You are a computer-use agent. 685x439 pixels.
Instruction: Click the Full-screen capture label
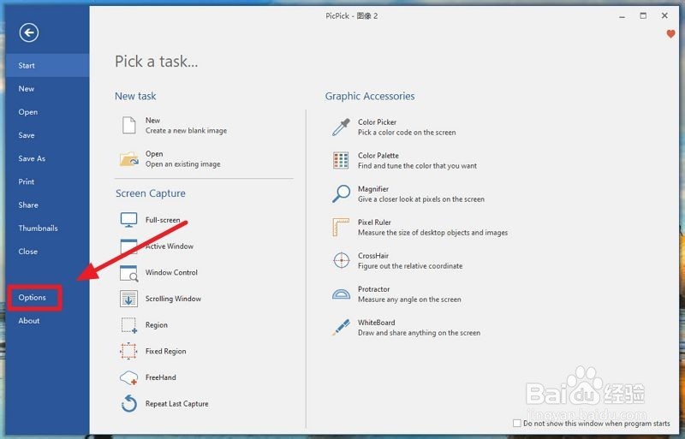[163, 220]
